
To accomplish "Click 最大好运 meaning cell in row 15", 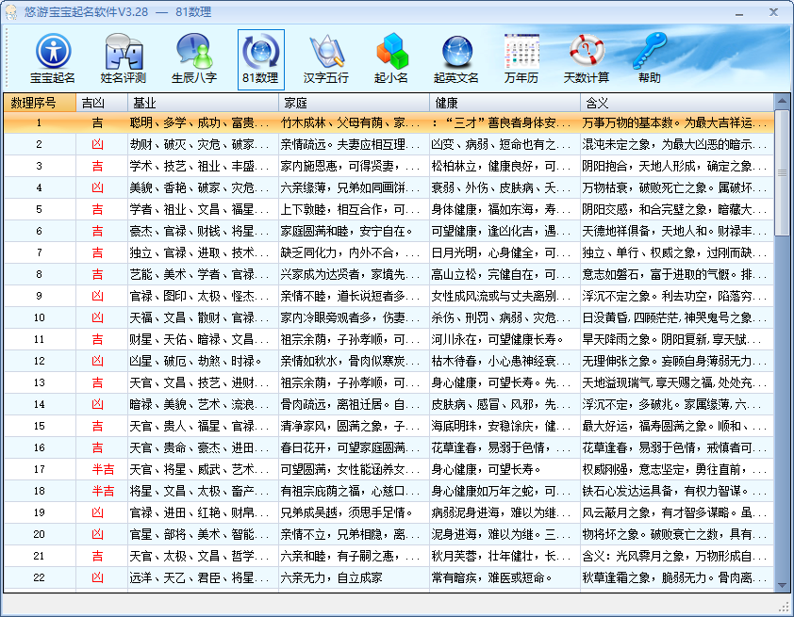I will (x=677, y=426).
